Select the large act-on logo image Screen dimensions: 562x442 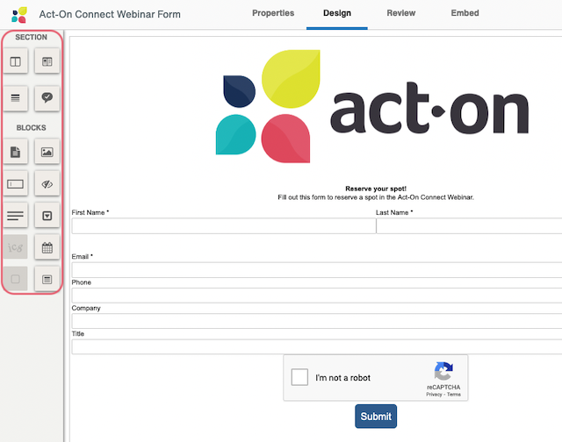pos(372,107)
